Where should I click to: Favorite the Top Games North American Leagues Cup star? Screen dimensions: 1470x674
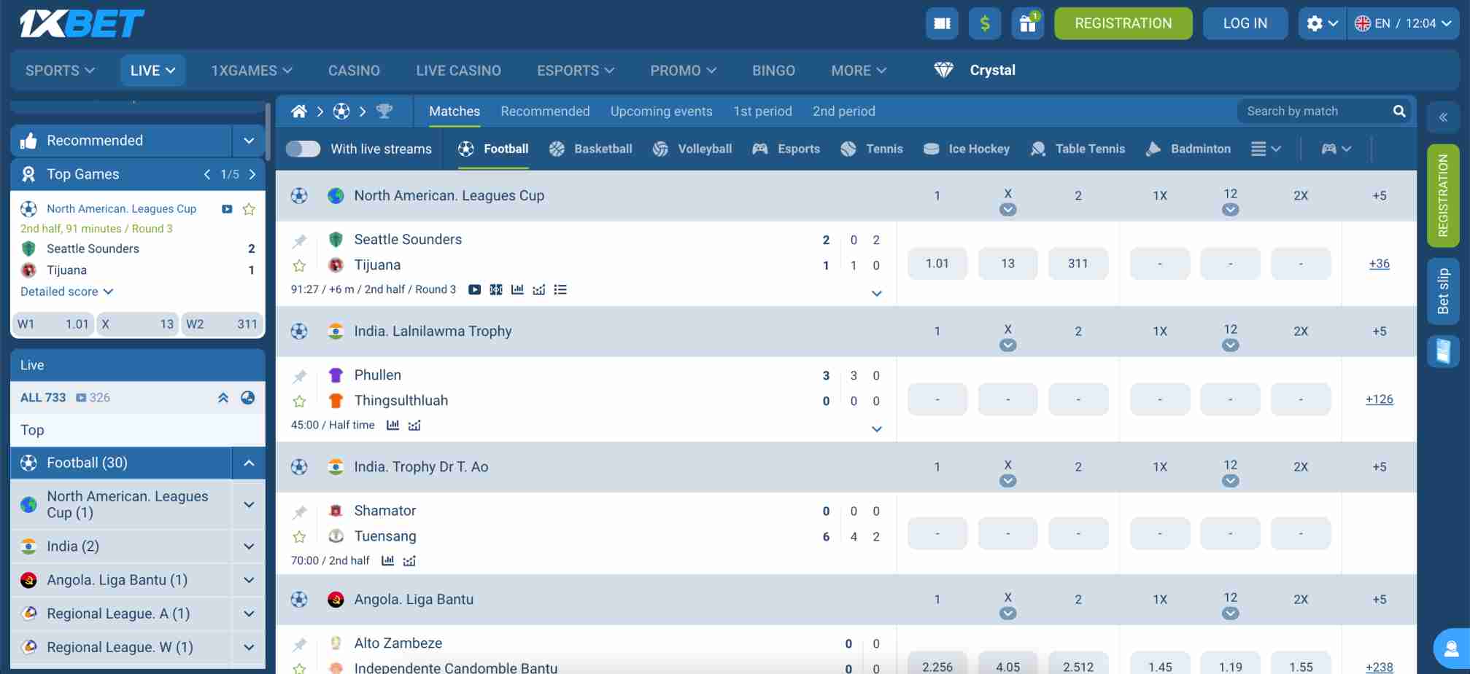point(249,209)
